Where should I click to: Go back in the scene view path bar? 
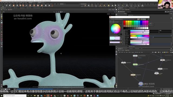(x=1, y=10)
